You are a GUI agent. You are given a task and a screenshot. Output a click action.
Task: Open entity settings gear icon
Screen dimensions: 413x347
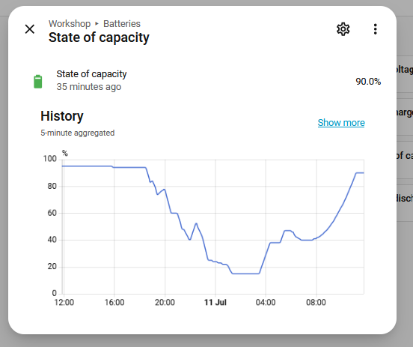point(343,29)
